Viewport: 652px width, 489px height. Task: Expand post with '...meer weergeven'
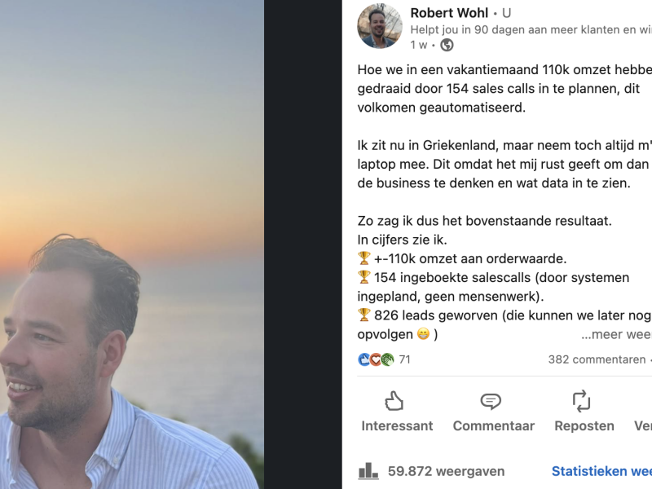(616, 334)
